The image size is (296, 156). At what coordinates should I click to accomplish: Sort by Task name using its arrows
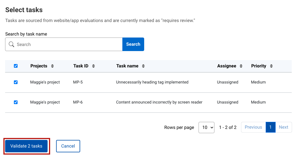143,66
